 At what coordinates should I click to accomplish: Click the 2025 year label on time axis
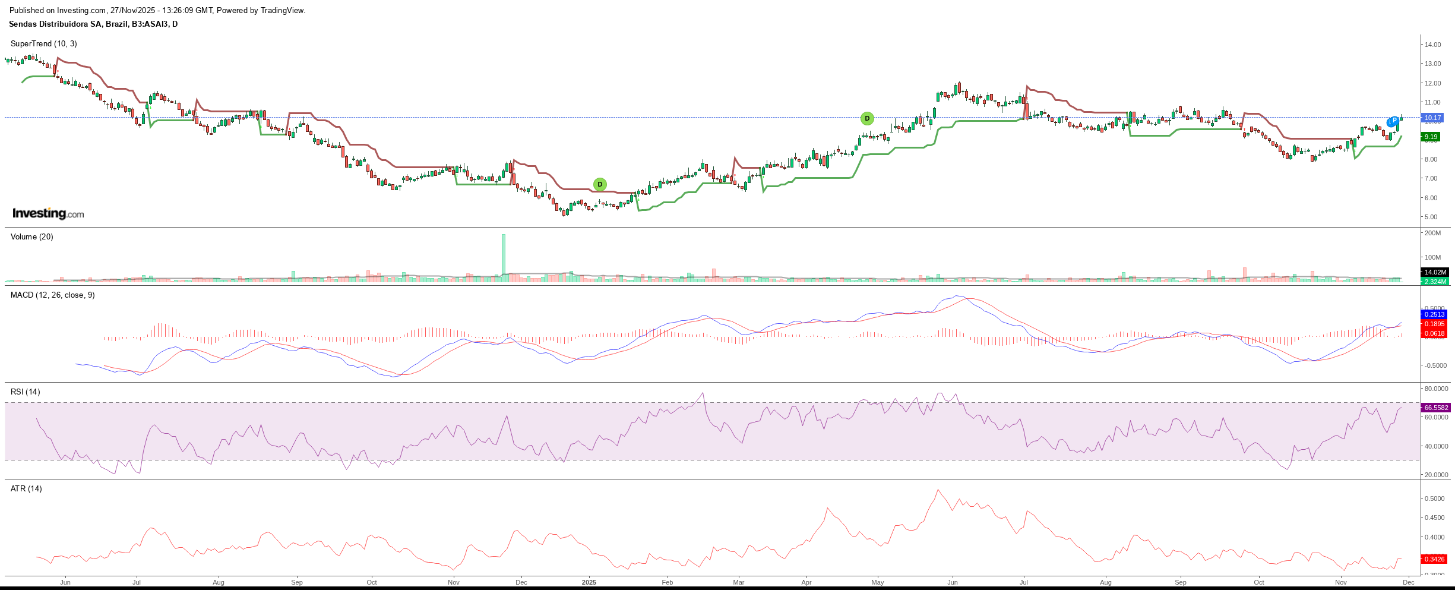[589, 582]
